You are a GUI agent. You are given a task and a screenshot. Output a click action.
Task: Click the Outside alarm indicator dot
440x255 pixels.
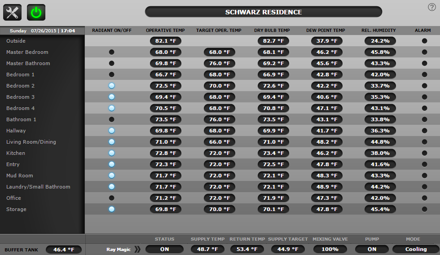point(424,41)
